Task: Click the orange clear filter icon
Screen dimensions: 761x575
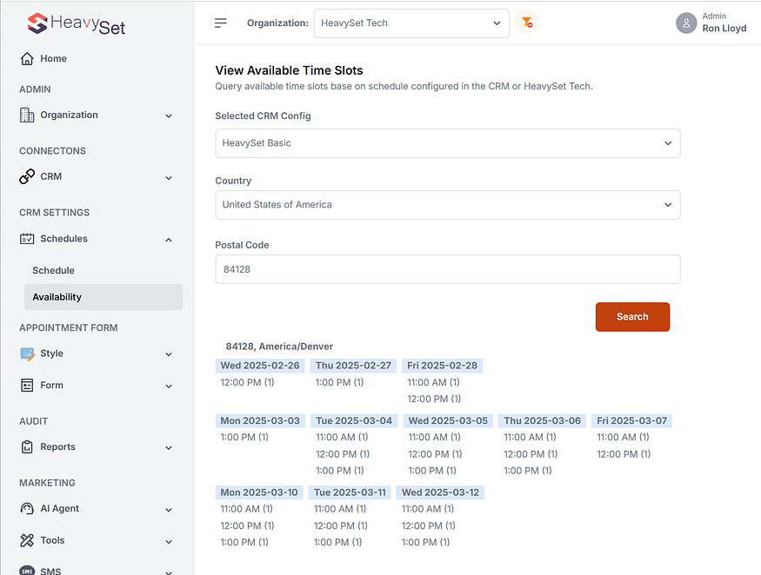Action: point(526,23)
